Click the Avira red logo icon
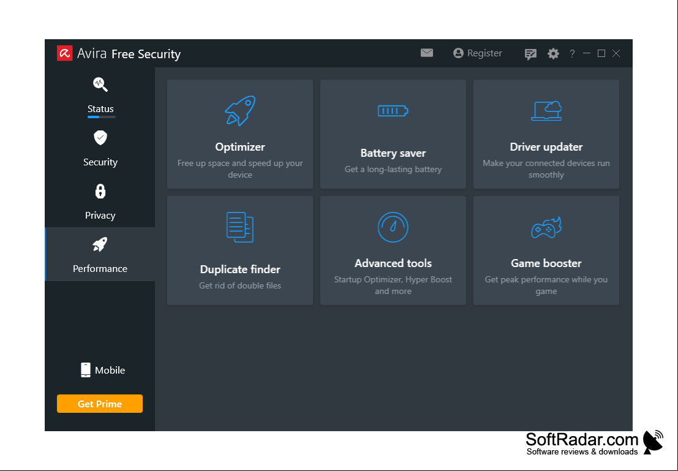The width and height of the screenshot is (678, 471). click(65, 53)
